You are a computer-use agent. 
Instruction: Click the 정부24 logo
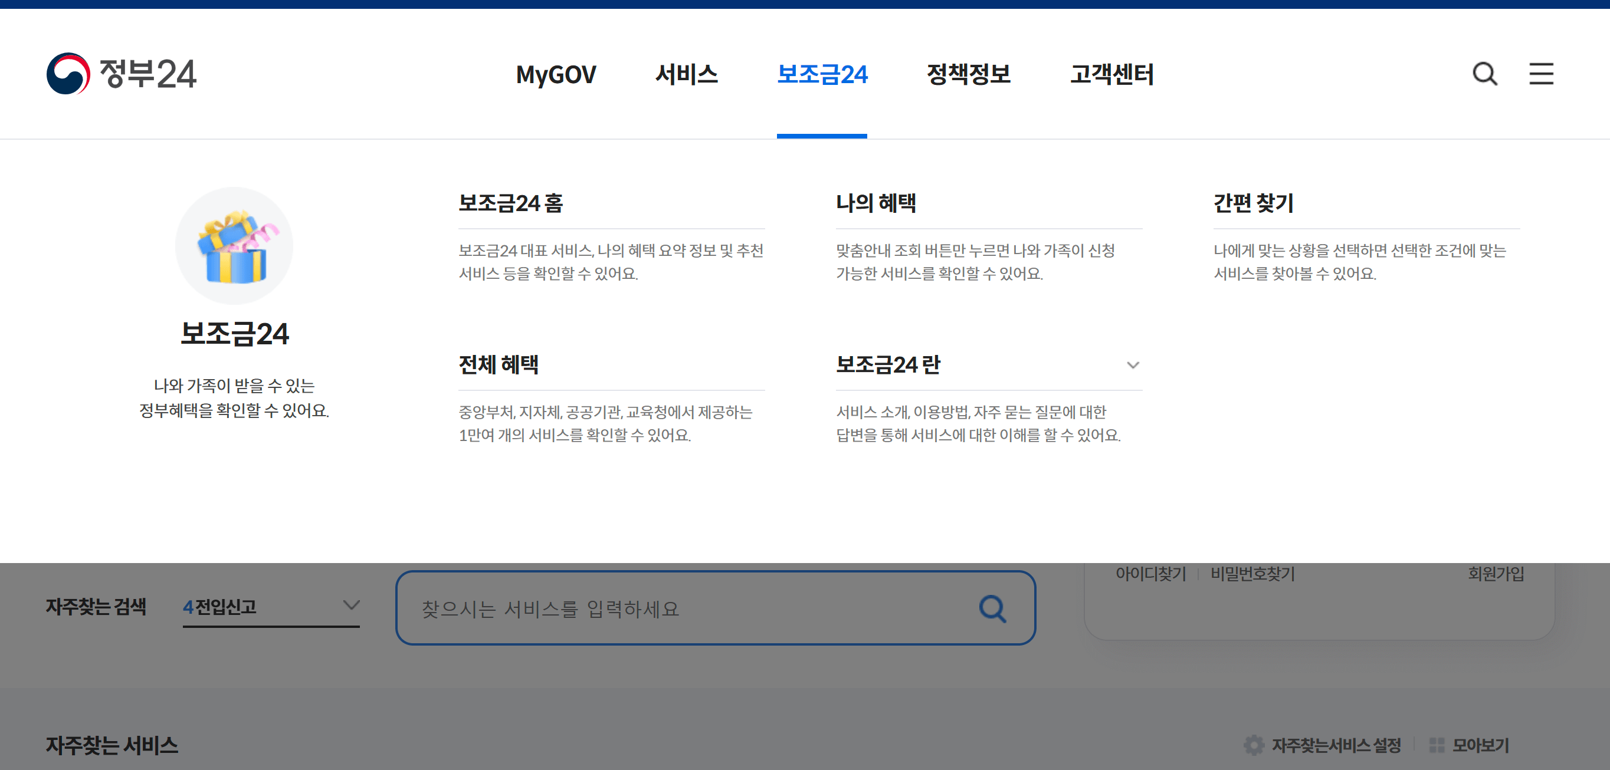123,74
